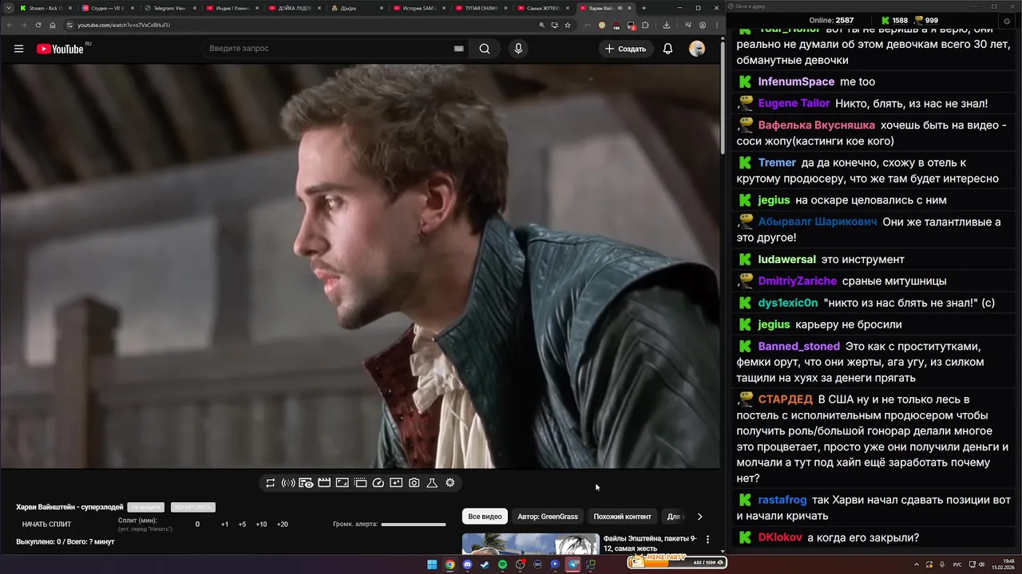This screenshot has height=574, width=1022.
Task: Click the Chrome address bar URL
Action: tap(124, 25)
